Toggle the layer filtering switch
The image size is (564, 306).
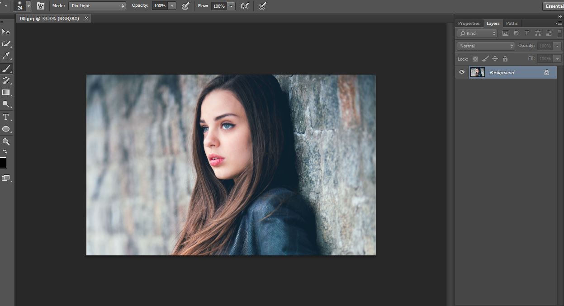(559, 33)
